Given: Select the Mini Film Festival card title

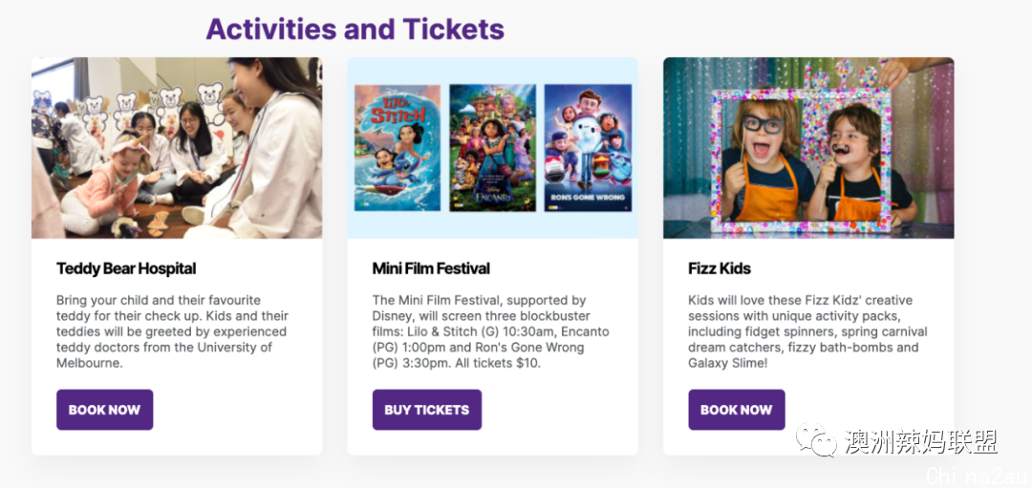Looking at the screenshot, I should [431, 268].
